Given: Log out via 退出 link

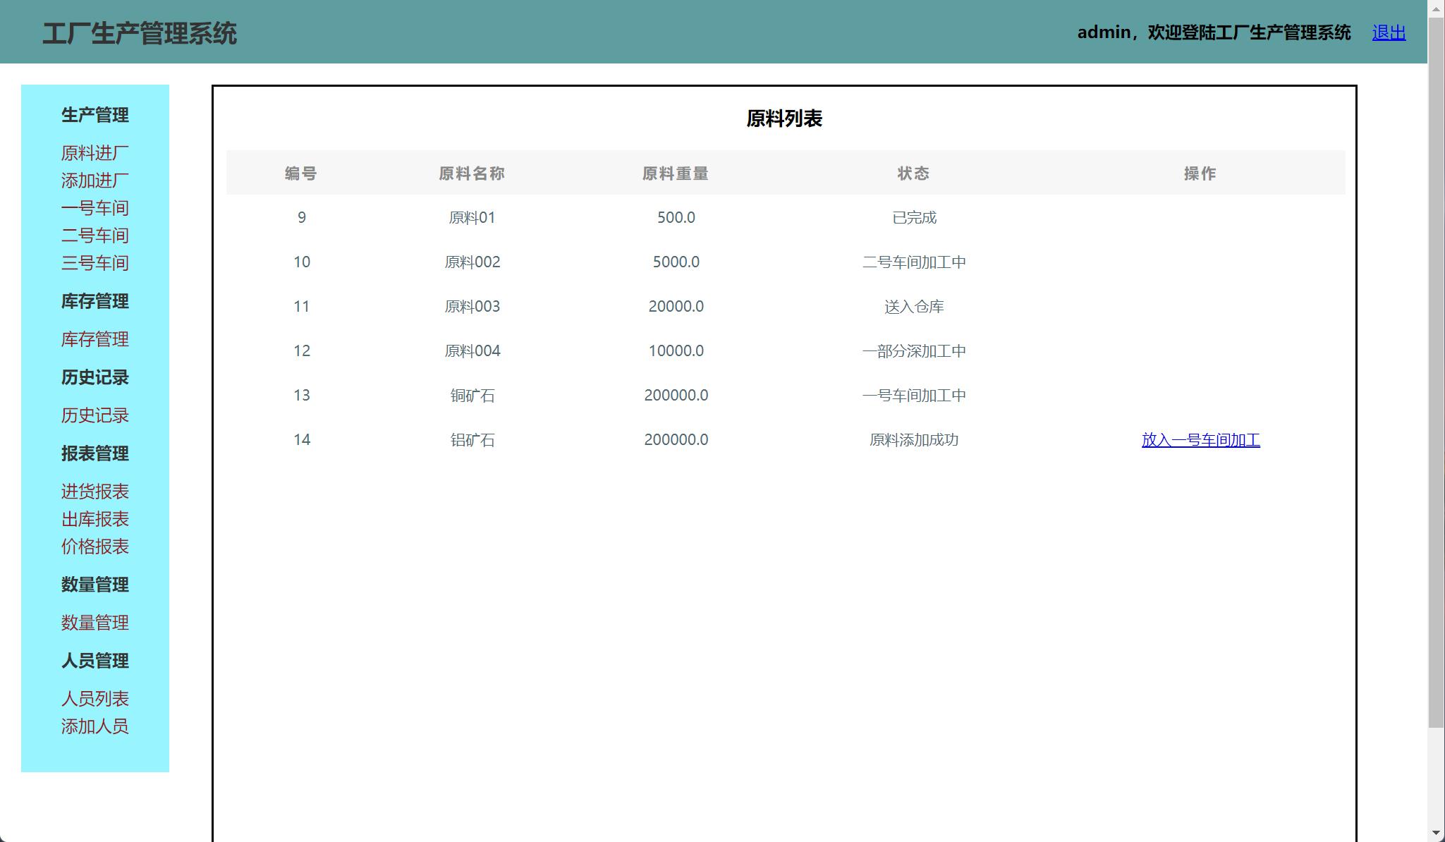Looking at the screenshot, I should click(x=1387, y=32).
